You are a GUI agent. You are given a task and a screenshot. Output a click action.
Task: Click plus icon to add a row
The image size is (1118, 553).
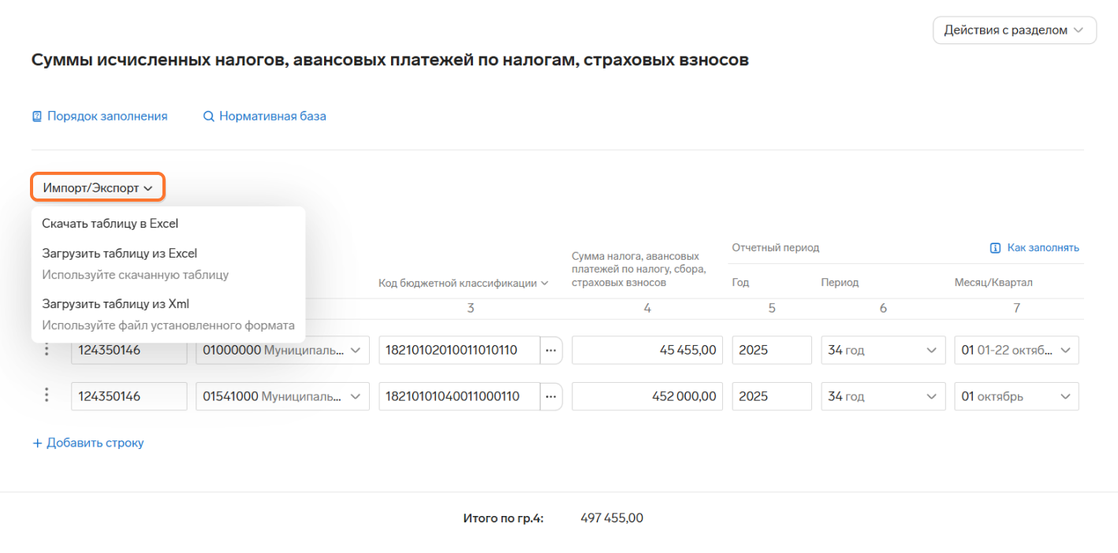[x=37, y=443]
